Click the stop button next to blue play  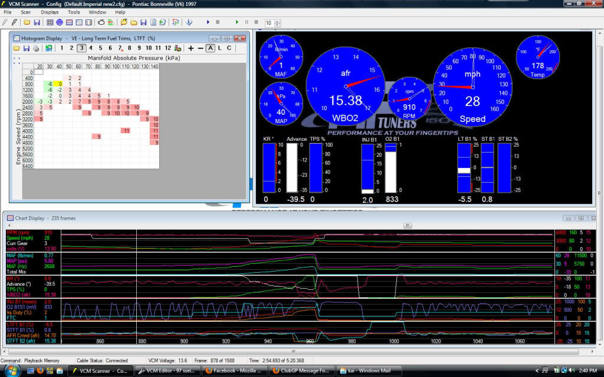click(218, 22)
